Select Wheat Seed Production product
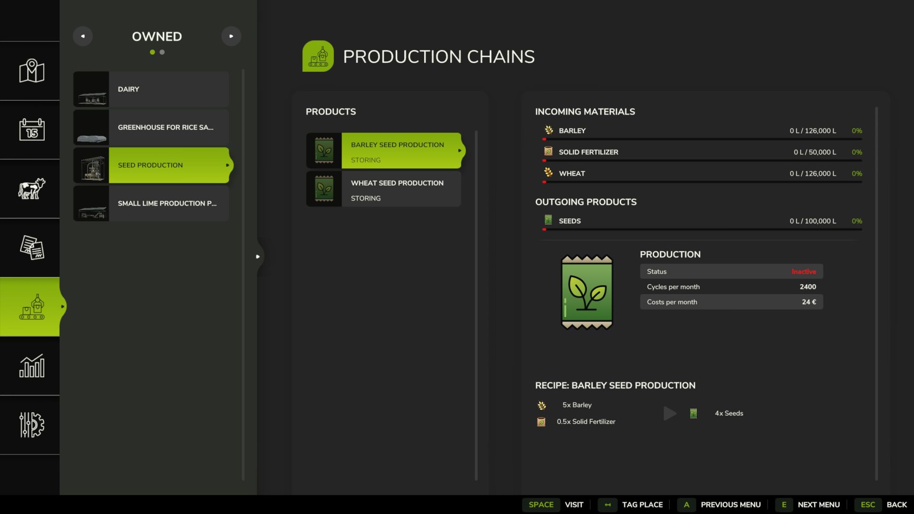The image size is (914, 514). coord(384,188)
